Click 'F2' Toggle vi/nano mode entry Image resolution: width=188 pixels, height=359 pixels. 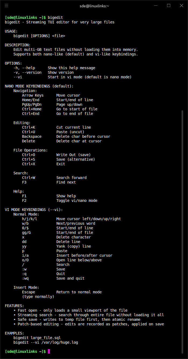click(x=24, y=200)
